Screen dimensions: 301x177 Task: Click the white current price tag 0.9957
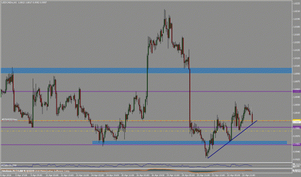[x=297, y=122]
